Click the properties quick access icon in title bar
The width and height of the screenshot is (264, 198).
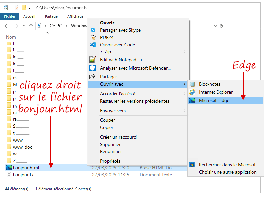click(6, 7)
